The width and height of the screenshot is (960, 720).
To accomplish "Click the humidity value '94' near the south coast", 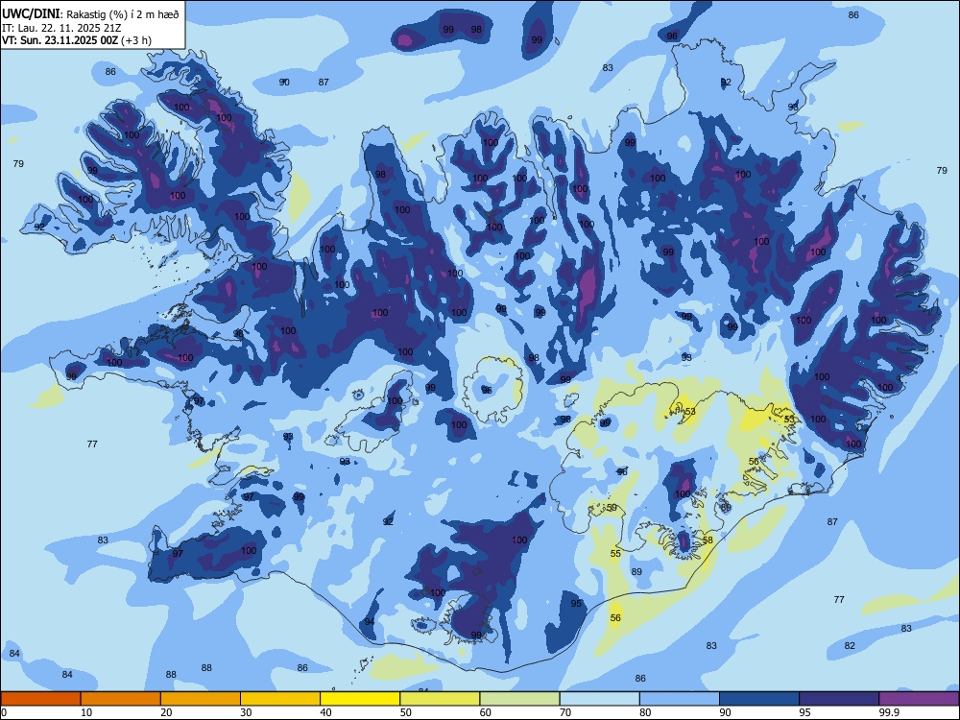I will coord(370,621).
